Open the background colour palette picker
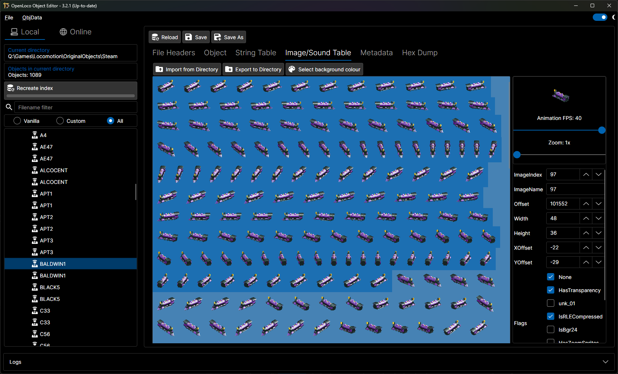The image size is (618, 374). click(292, 69)
